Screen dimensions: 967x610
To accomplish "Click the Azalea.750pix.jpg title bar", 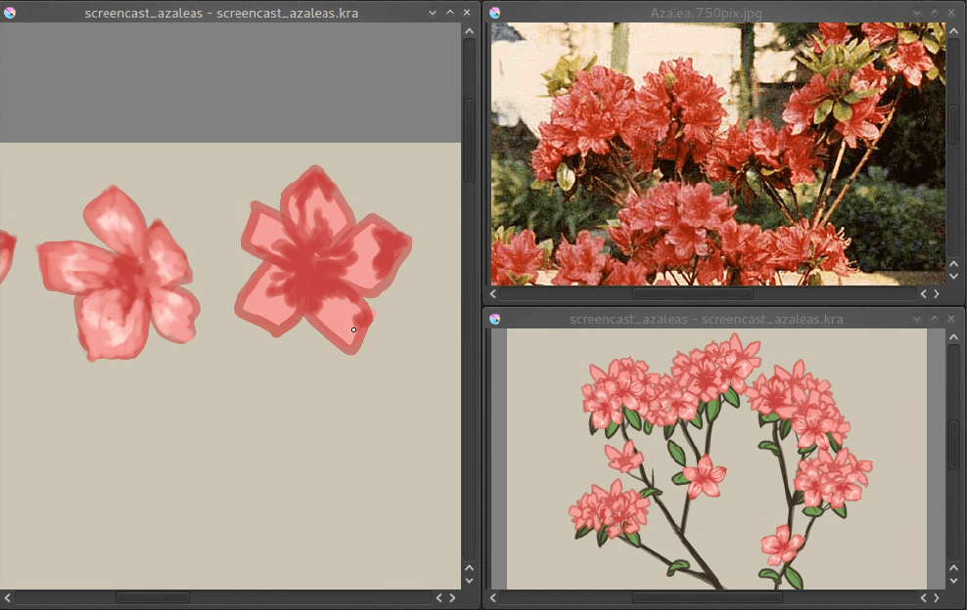I will coord(705,13).
